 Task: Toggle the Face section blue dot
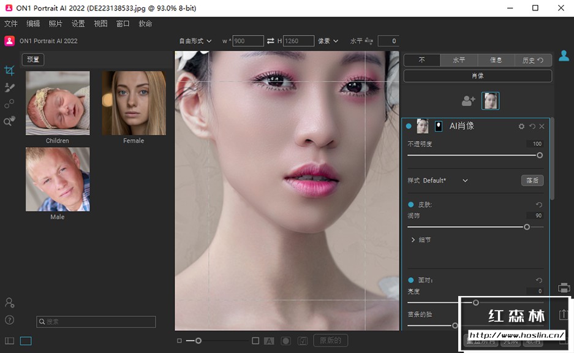point(411,280)
